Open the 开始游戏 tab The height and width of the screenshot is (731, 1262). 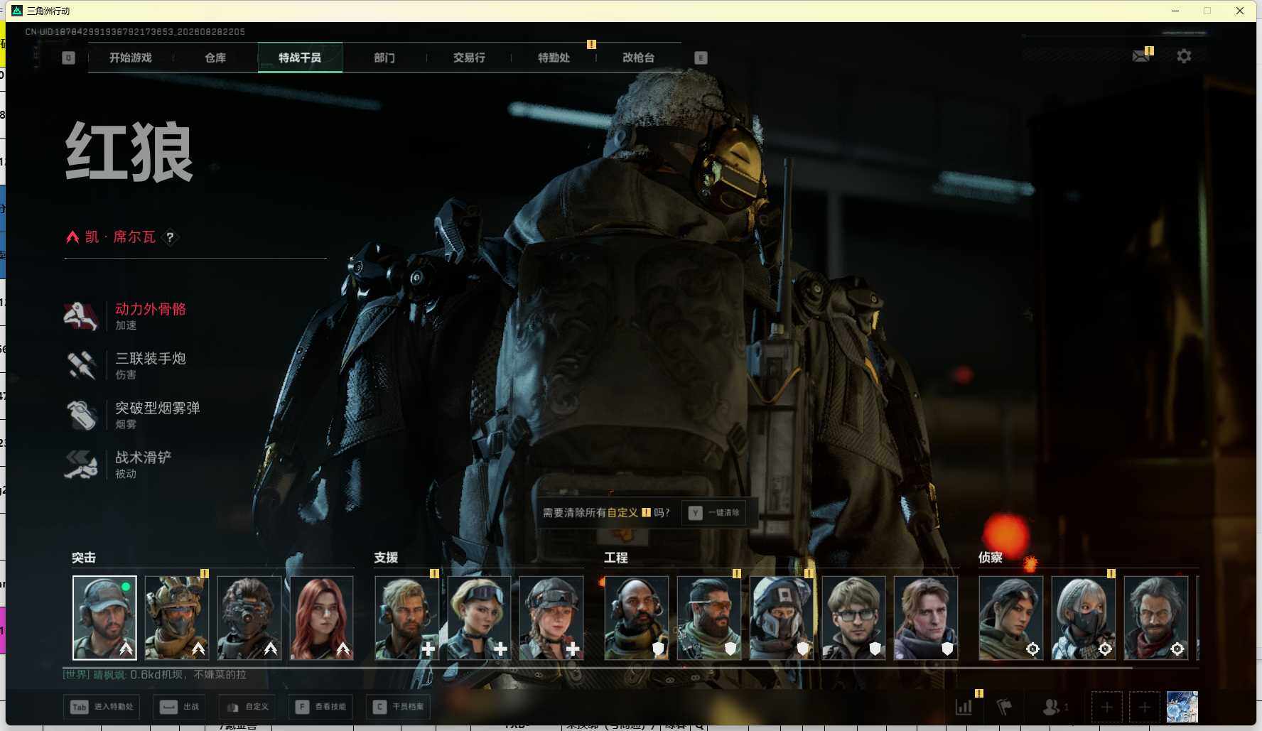pos(130,58)
